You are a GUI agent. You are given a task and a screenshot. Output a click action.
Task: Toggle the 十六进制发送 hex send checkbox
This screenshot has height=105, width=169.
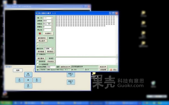point(37,64)
